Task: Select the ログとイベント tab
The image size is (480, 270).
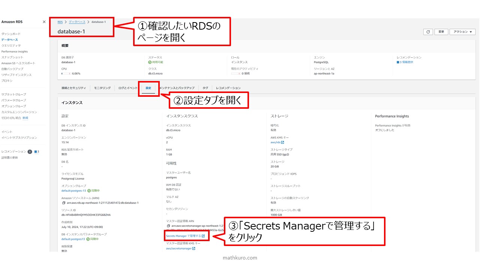Action: pos(128,88)
